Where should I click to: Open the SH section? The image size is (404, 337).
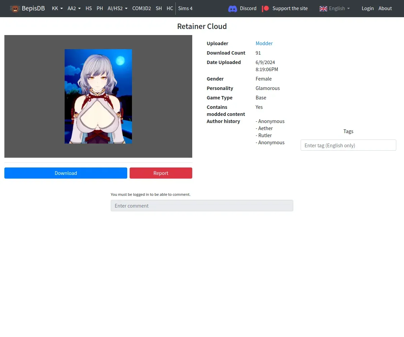pos(159,8)
